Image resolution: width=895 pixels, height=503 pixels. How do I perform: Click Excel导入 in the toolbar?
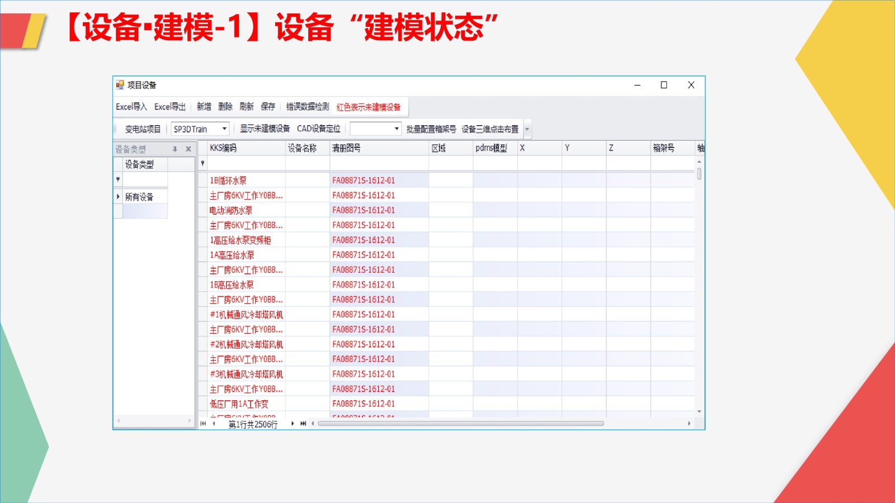click(131, 107)
